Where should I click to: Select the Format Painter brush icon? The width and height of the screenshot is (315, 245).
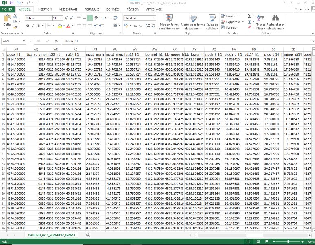(15, 27)
